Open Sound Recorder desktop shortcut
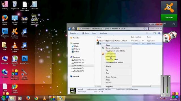 25,74
